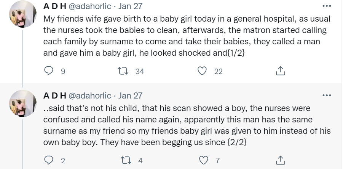Image resolution: width=343 pixels, height=169 pixels.
Task: Reply to the first tweet
Action: pyautogui.click(x=49, y=71)
